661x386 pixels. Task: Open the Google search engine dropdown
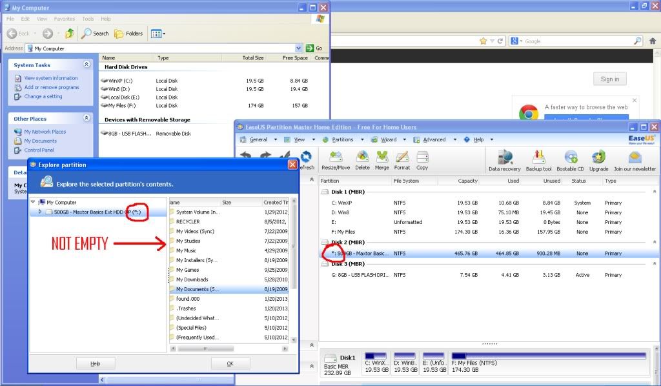(516, 41)
